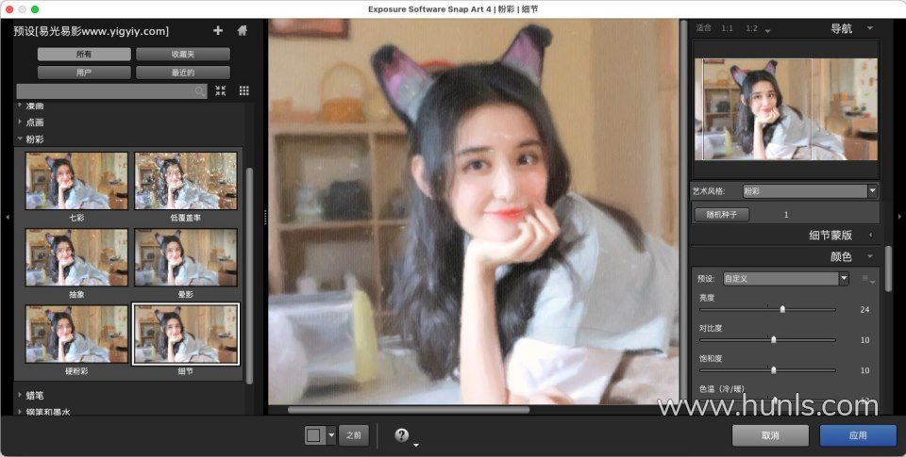
Task: Click the preview horizontal scrollbar
Action: click(409, 410)
